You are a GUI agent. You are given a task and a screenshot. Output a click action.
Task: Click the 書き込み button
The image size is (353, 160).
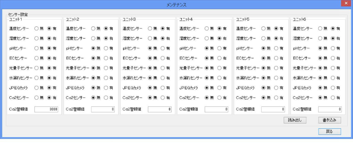(330, 120)
